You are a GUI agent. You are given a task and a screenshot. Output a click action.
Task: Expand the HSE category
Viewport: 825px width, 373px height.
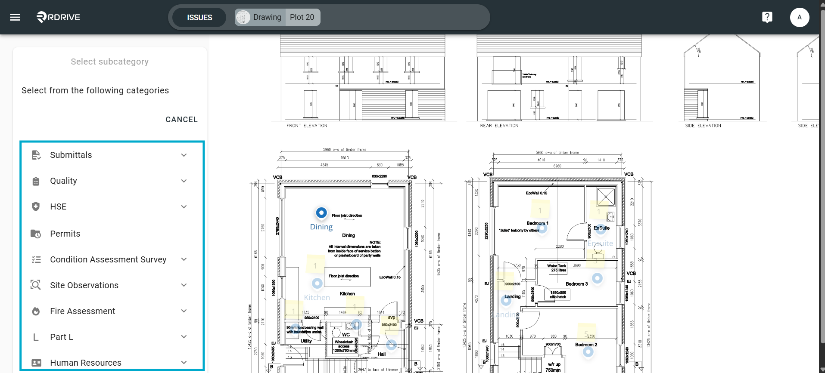[x=184, y=207]
